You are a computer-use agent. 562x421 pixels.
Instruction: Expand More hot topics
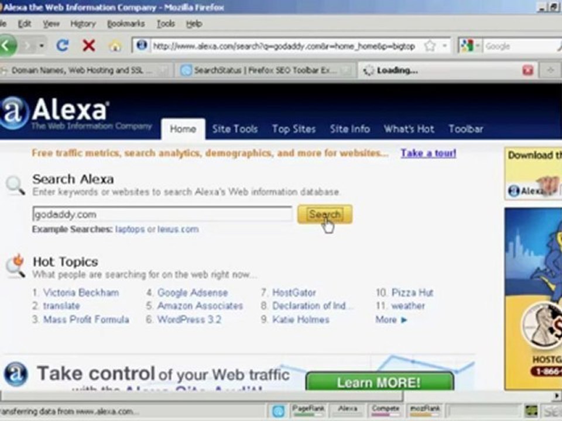click(x=391, y=320)
